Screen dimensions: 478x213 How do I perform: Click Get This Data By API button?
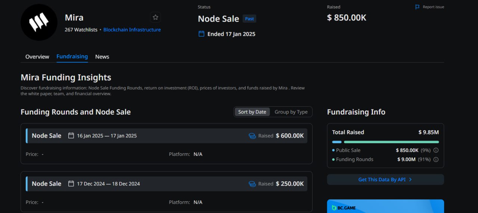click(385, 179)
